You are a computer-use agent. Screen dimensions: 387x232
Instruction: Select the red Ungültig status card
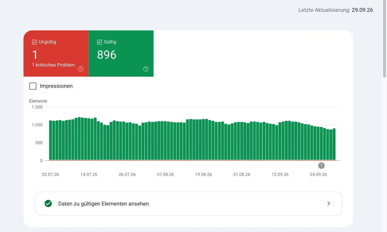click(56, 54)
